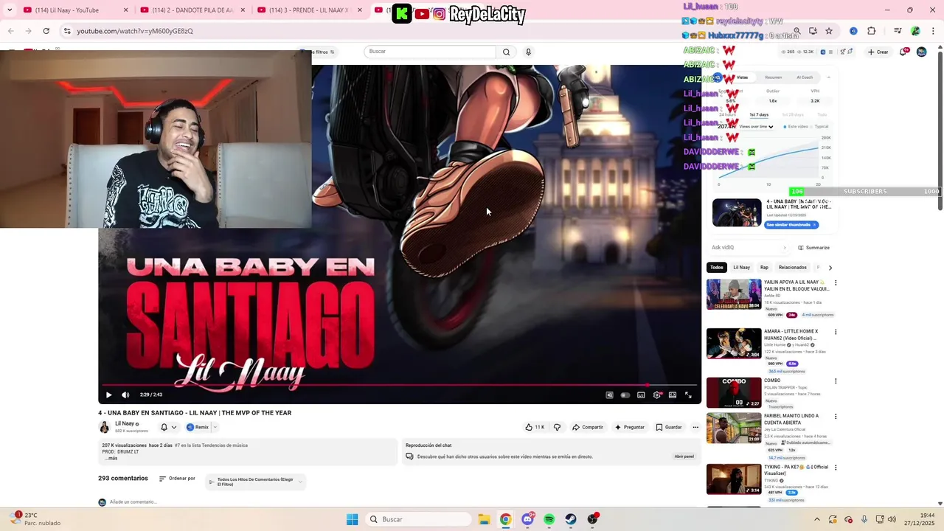Click the vidIQ icon in player controls

point(609,395)
